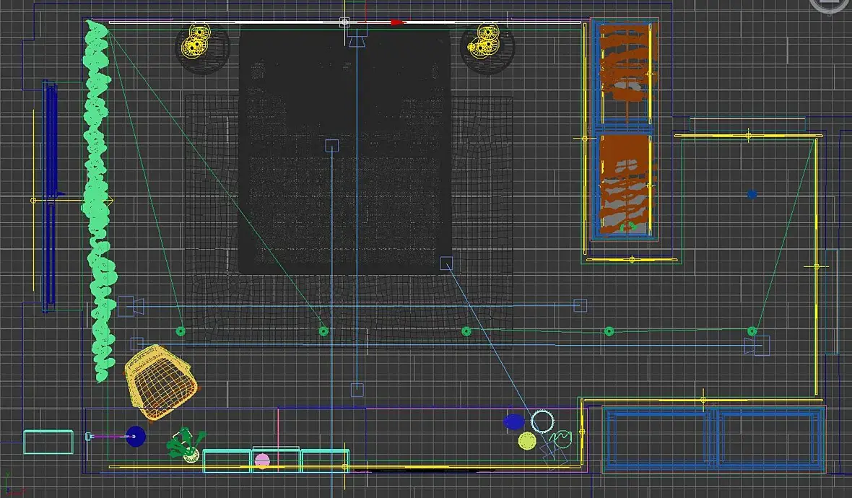Select the second green downlight from left

pyautogui.click(x=323, y=331)
